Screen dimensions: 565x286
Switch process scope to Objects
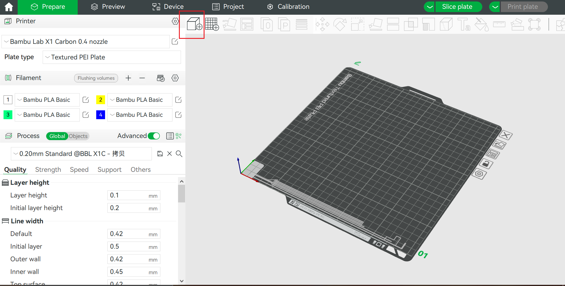[x=78, y=136]
